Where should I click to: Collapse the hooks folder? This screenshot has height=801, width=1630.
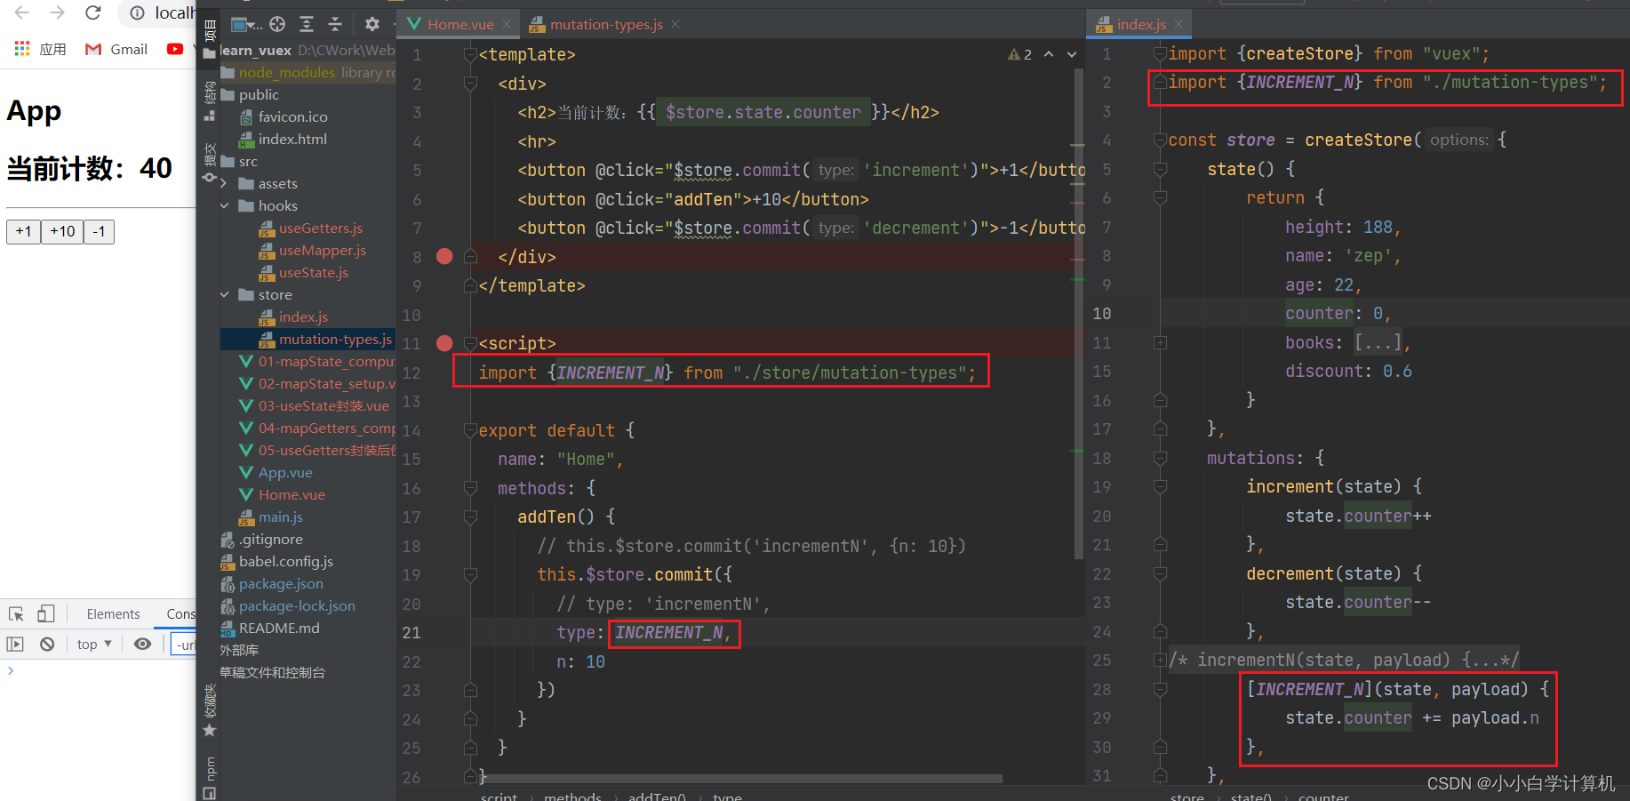pyautogui.click(x=224, y=205)
